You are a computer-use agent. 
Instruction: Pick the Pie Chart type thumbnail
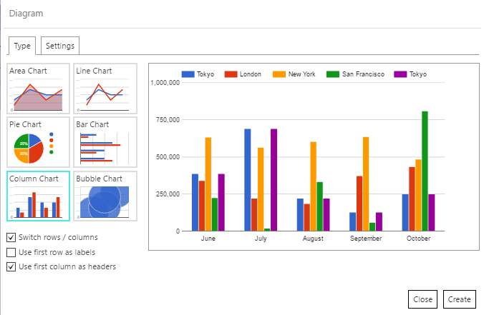pyautogui.click(x=38, y=142)
